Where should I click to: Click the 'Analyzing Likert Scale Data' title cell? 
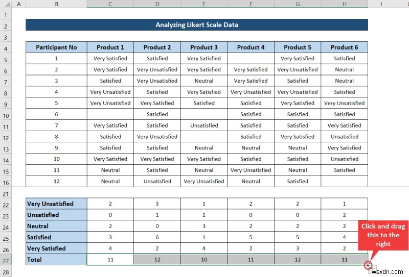coord(197,24)
